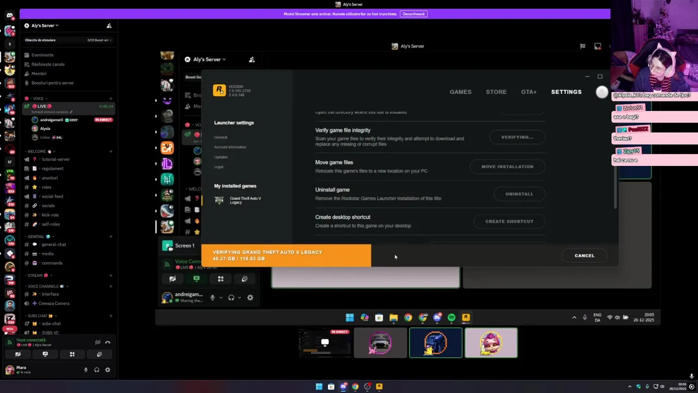Open the soundboard button in the voice panel
The image size is (698, 393).
click(x=99, y=354)
